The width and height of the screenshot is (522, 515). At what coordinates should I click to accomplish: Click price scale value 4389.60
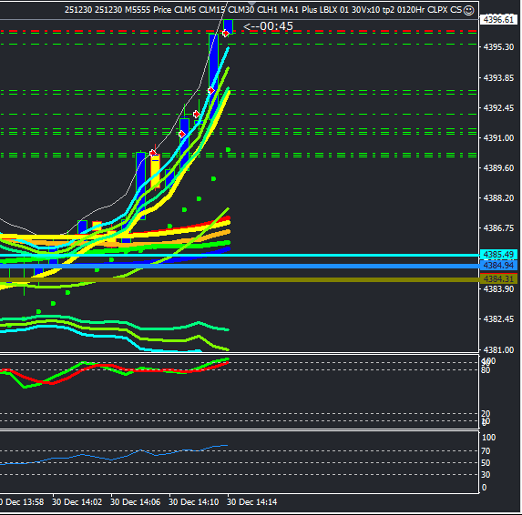498,168
